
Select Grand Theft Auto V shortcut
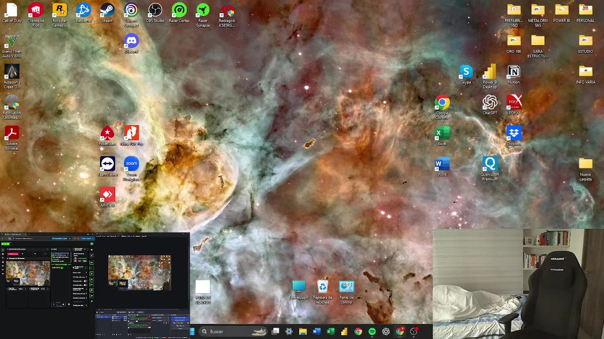pyautogui.click(x=12, y=46)
